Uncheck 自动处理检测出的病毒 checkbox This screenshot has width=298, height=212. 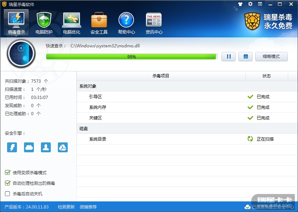click(x=7, y=183)
